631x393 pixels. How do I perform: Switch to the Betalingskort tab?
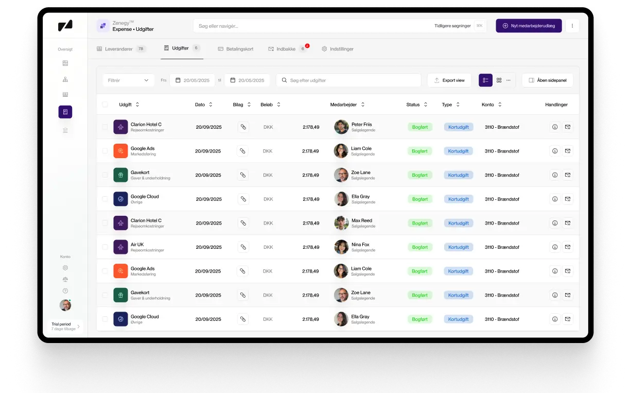point(235,49)
